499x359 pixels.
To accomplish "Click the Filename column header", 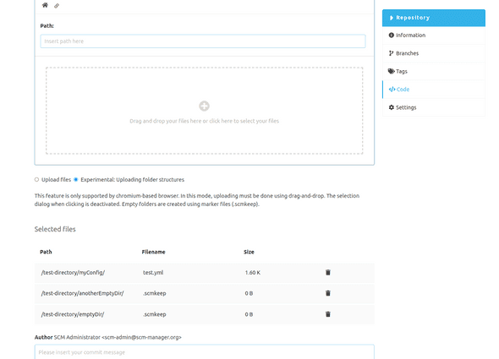I will click(x=153, y=252).
